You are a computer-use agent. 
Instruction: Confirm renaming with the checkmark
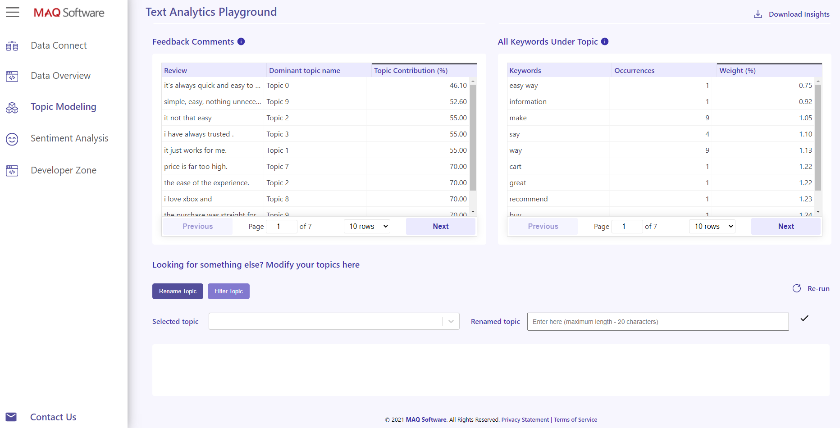tap(804, 319)
